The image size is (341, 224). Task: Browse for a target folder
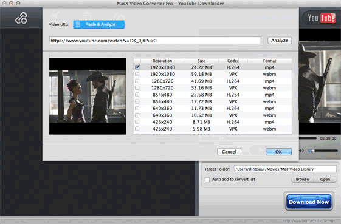[x=302, y=180]
